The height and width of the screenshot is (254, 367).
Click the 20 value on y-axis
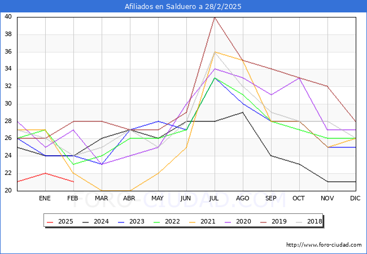tap(8, 191)
